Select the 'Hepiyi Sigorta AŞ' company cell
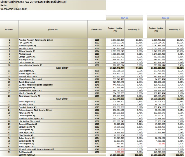 (x=53, y=87)
